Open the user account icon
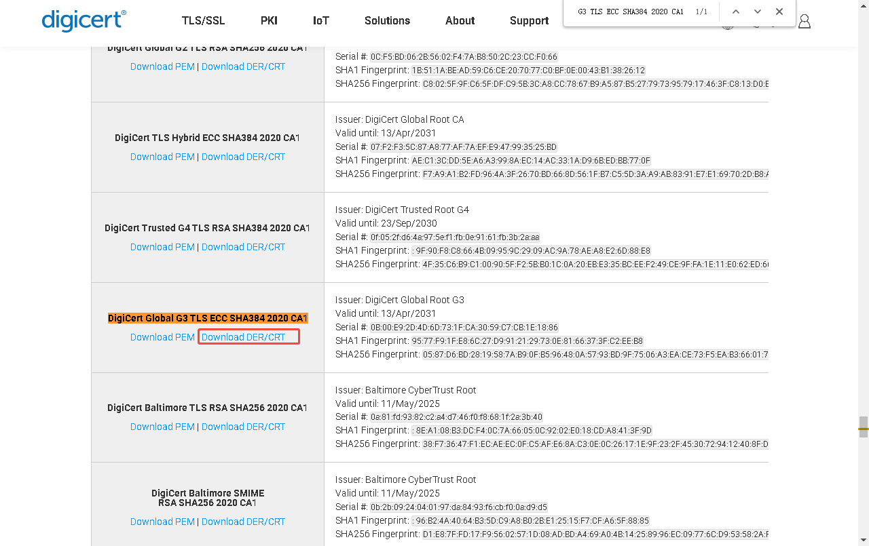 (805, 22)
